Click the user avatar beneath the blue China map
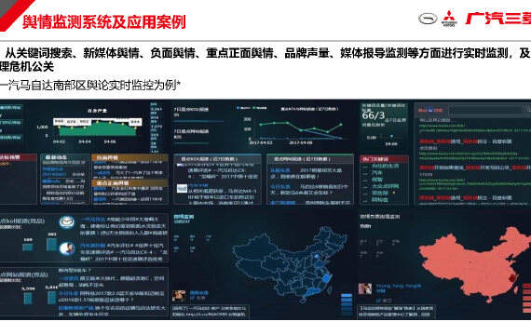Screen dimensions: 531x335 pos(179,295)
